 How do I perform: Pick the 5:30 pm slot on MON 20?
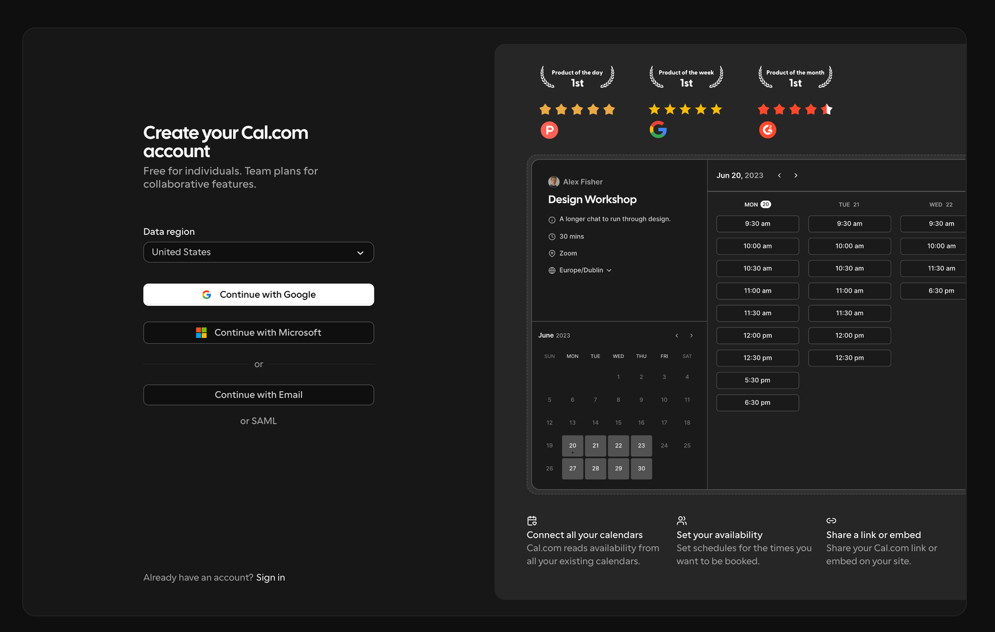pyautogui.click(x=757, y=380)
